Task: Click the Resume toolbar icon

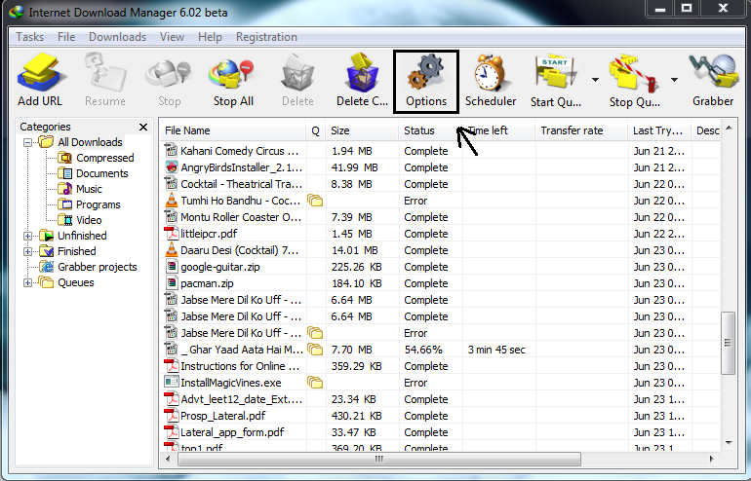Action: [105, 73]
